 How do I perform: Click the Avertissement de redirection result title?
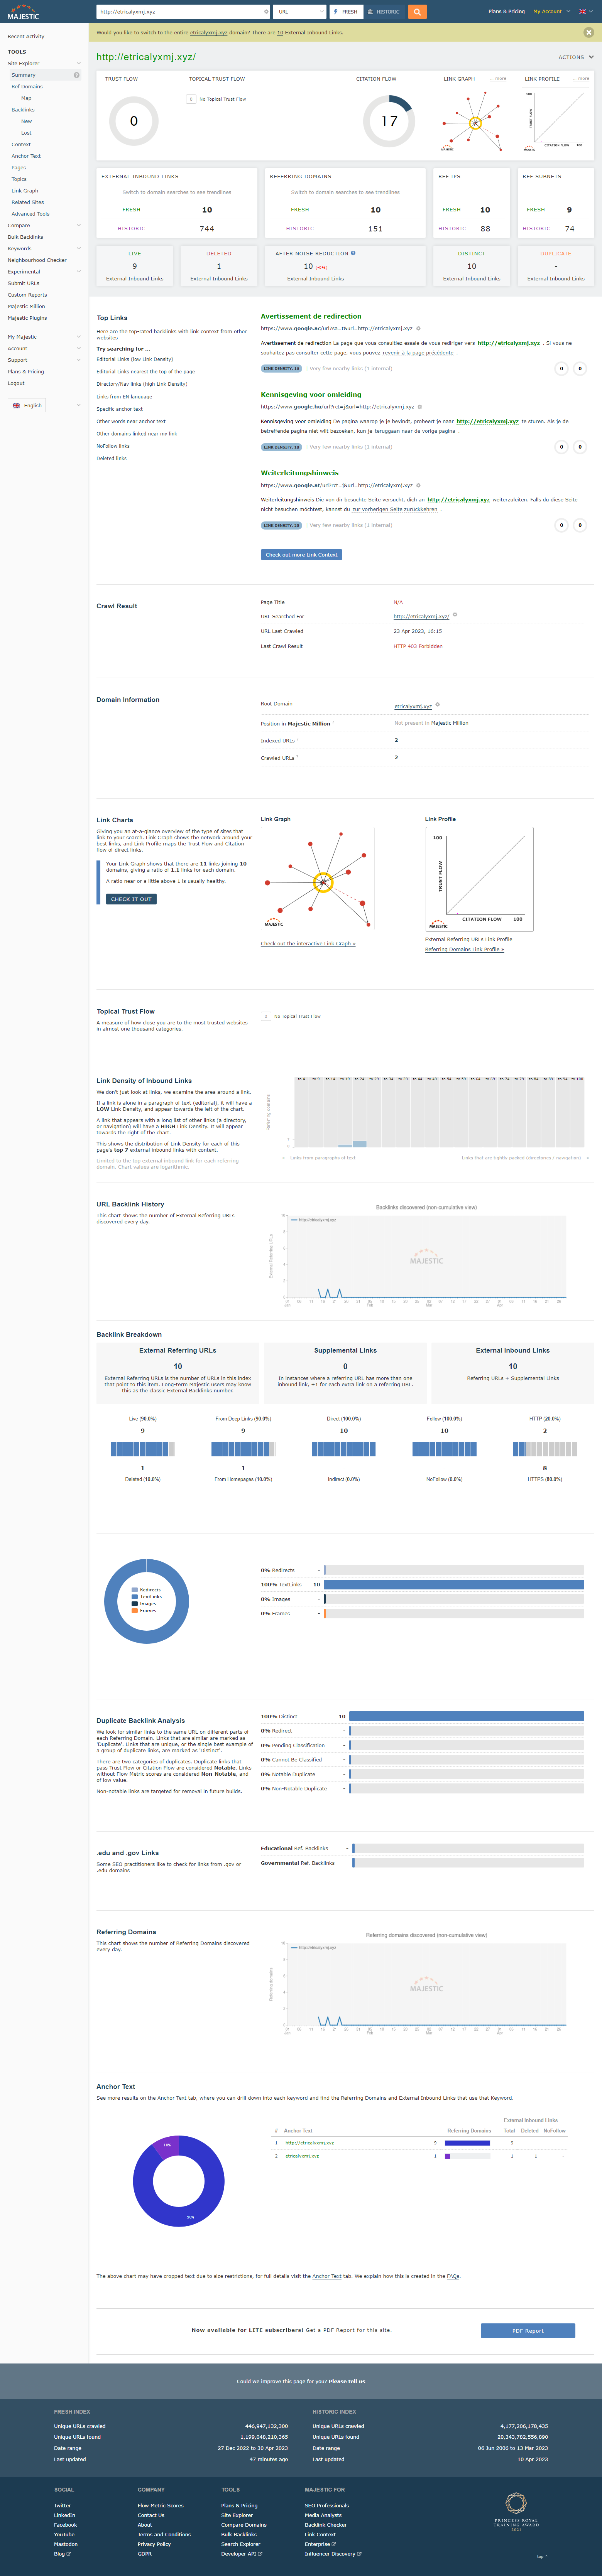point(311,316)
